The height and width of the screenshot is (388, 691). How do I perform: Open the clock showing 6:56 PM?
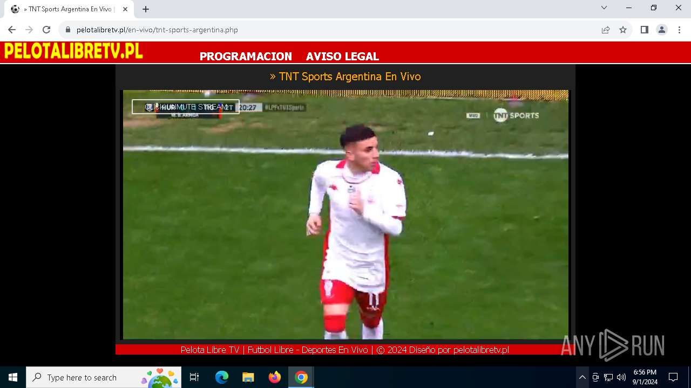645,377
